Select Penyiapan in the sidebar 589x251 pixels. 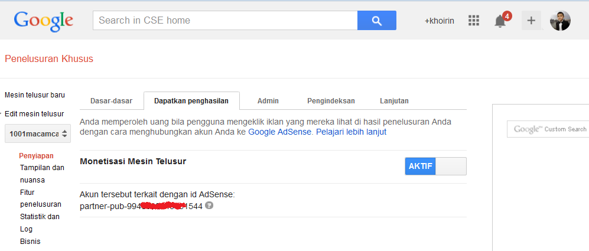tap(37, 155)
